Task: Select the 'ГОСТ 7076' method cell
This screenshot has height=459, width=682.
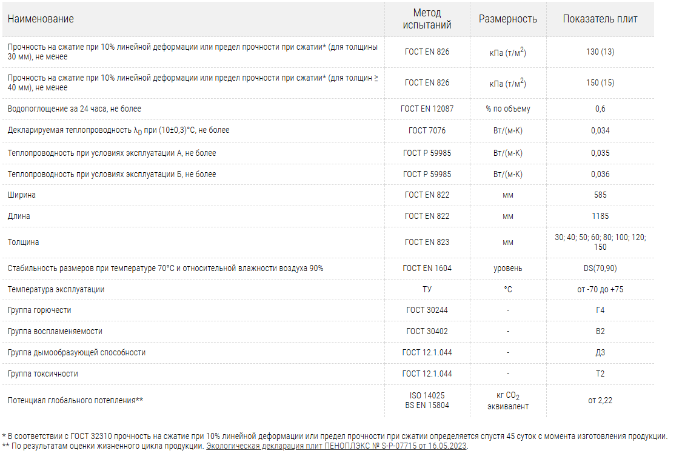Action: coord(427,130)
